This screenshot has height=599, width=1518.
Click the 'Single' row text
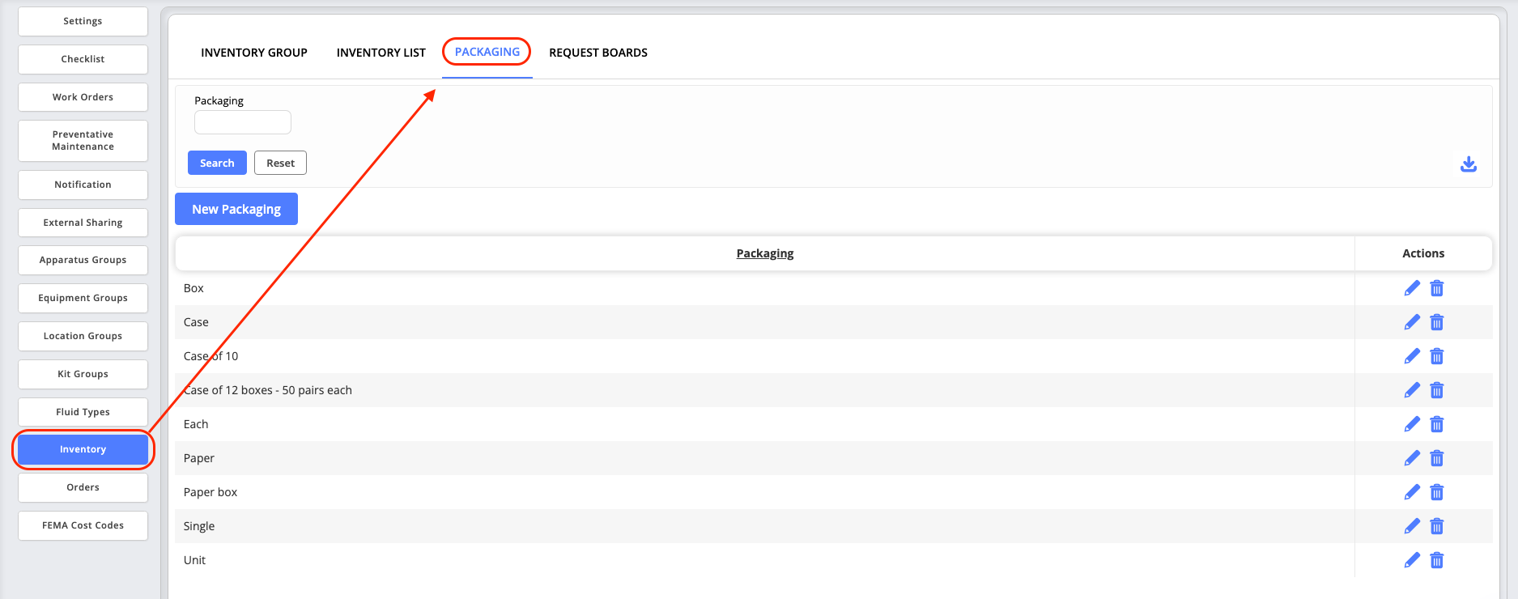199,526
